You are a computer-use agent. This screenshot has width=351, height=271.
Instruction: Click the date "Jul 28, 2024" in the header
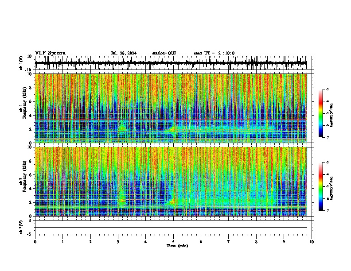[x=124, y=53]
